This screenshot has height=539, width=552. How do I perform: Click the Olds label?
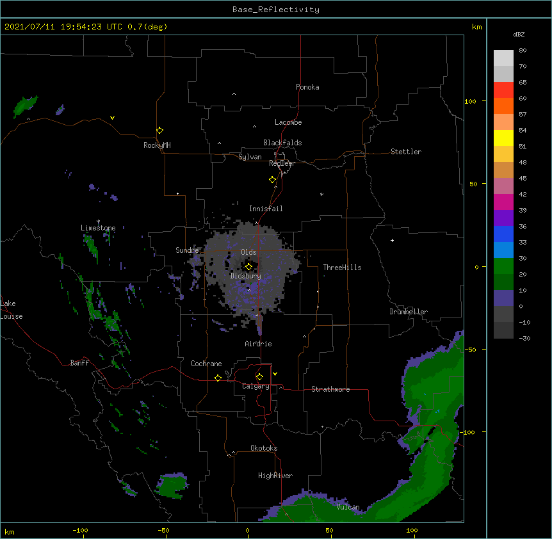tap(248, 252)
